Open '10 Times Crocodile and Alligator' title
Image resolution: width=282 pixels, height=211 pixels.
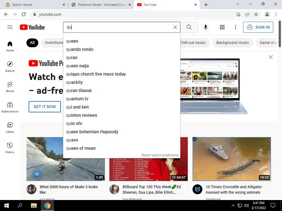[234, 190]
